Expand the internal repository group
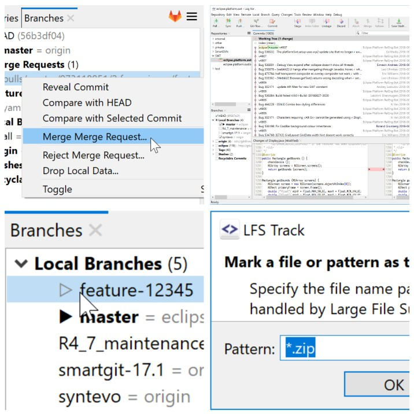Viewport: 414px width, 414px height. tap(213, 39)
